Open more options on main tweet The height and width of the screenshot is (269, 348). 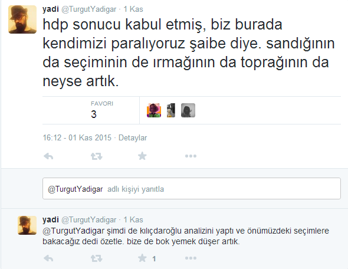click(x=191, y=156)
